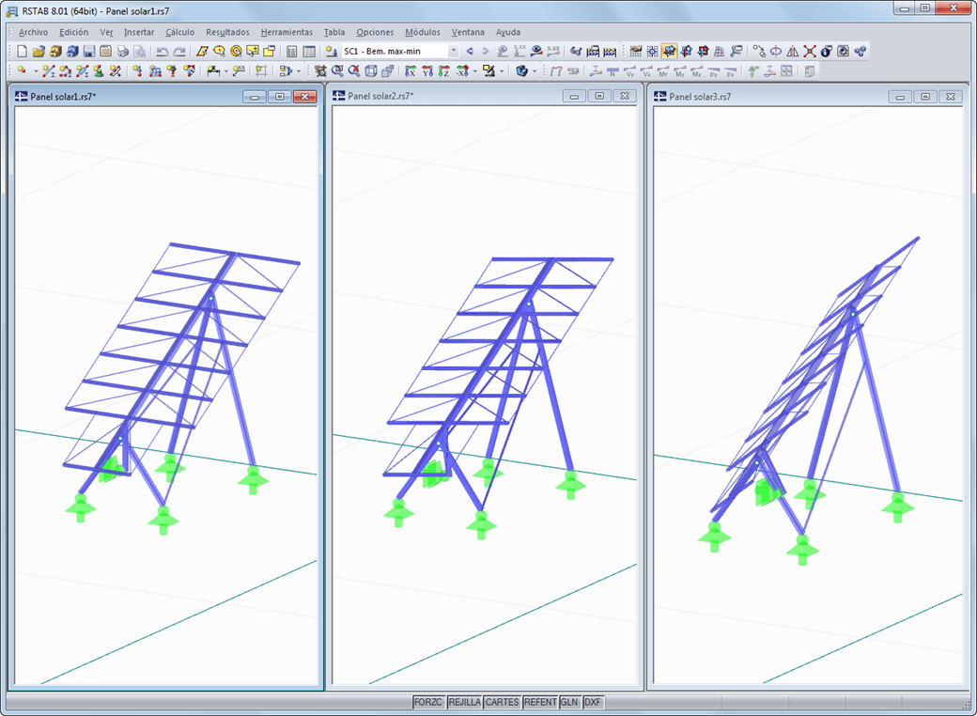
Task: Expand the -X view dropdown arrow
Action: (474, 71)
